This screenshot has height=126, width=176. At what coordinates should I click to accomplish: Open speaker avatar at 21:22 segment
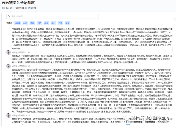click(x=9, y=52)
